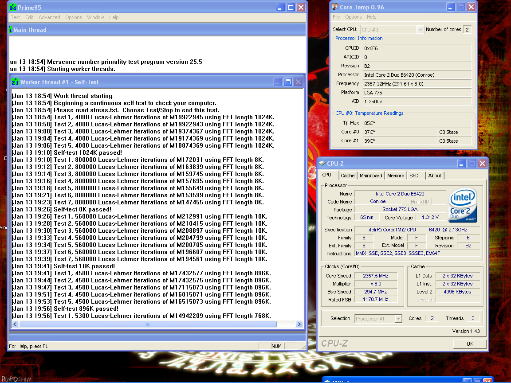Image resolution: width=511 pixels, height=383 pixels.
Task: Minimize the Worker thread #1 sub-window
Action: [277, 82]
